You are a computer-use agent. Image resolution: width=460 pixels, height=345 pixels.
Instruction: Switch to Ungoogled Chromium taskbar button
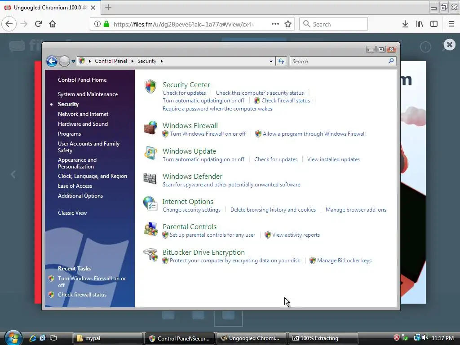(252, 338)
